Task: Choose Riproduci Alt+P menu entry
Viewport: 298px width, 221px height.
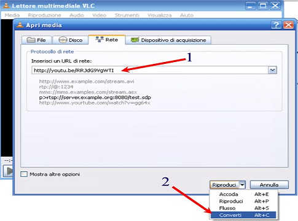Action: coord(244,201)
